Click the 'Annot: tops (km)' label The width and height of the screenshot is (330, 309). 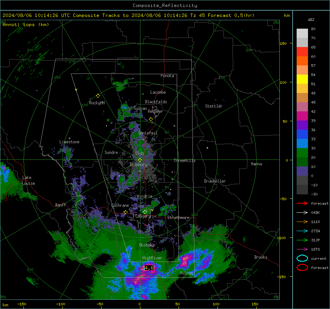[x=26, y=25]
